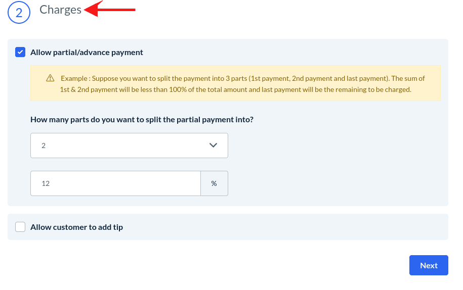This screenshot has height=290, width=463.
Task: Click the Allow customer to add tip label
Action: (x=76, y=227)
